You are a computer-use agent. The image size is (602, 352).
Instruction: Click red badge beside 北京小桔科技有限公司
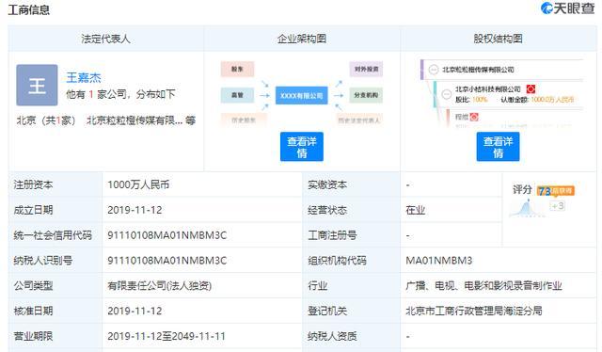531,89
